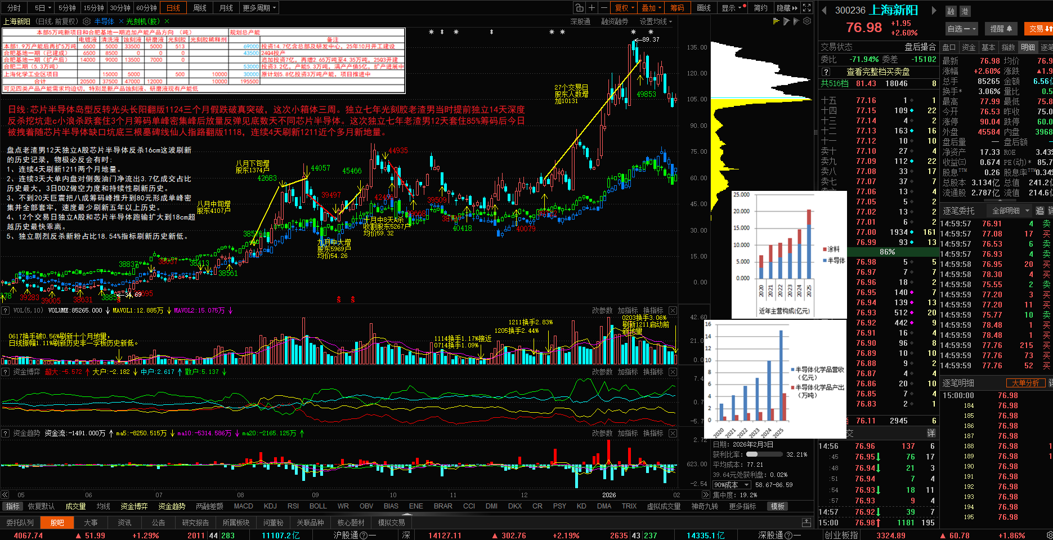Click the 近年主营构成 bar chart thumbnail
This screenshot has height=540, width=1053.
[789, 255]
